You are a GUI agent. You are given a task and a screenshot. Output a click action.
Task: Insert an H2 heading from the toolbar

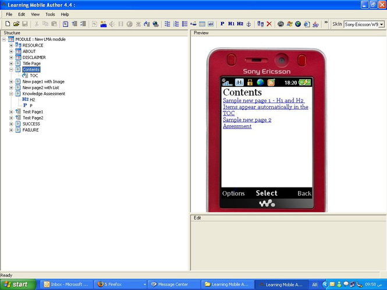click(x=240, y=24)
